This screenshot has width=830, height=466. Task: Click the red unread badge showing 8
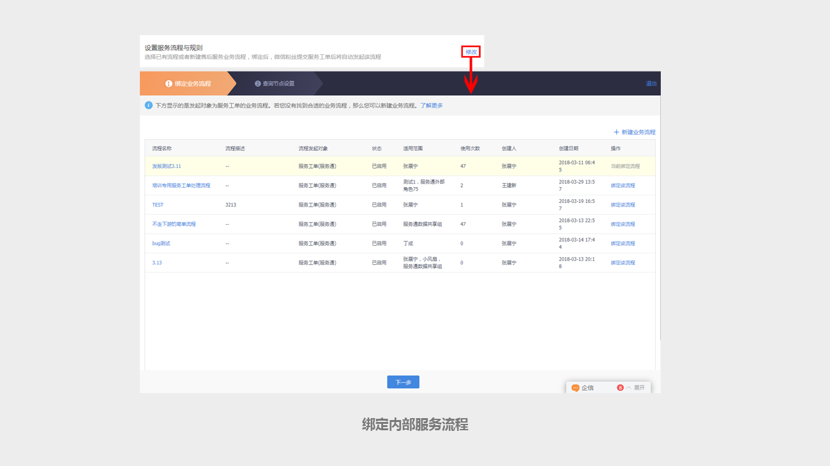tap(620, 387)
